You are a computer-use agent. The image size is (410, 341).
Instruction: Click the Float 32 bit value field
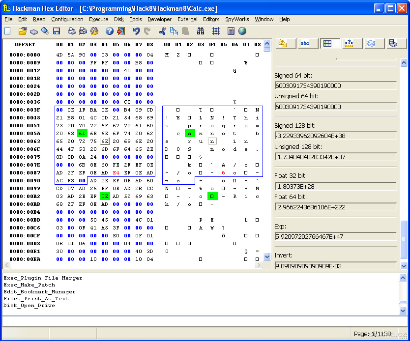(336, 186)
